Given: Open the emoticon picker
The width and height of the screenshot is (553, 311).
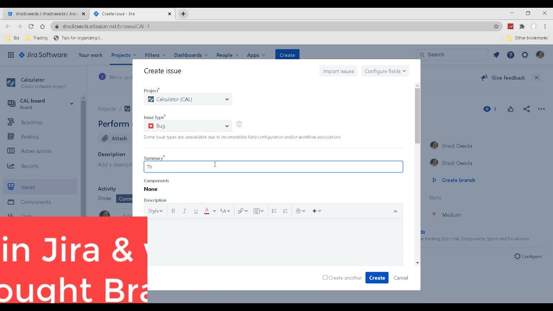Looking at the screenshot, I should (x=301, y=211).
